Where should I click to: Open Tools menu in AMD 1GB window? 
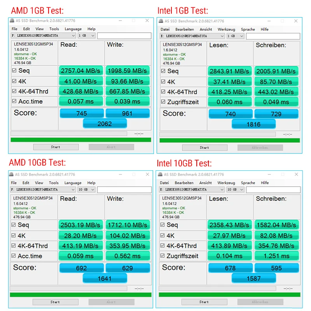[x=54, y=29]
